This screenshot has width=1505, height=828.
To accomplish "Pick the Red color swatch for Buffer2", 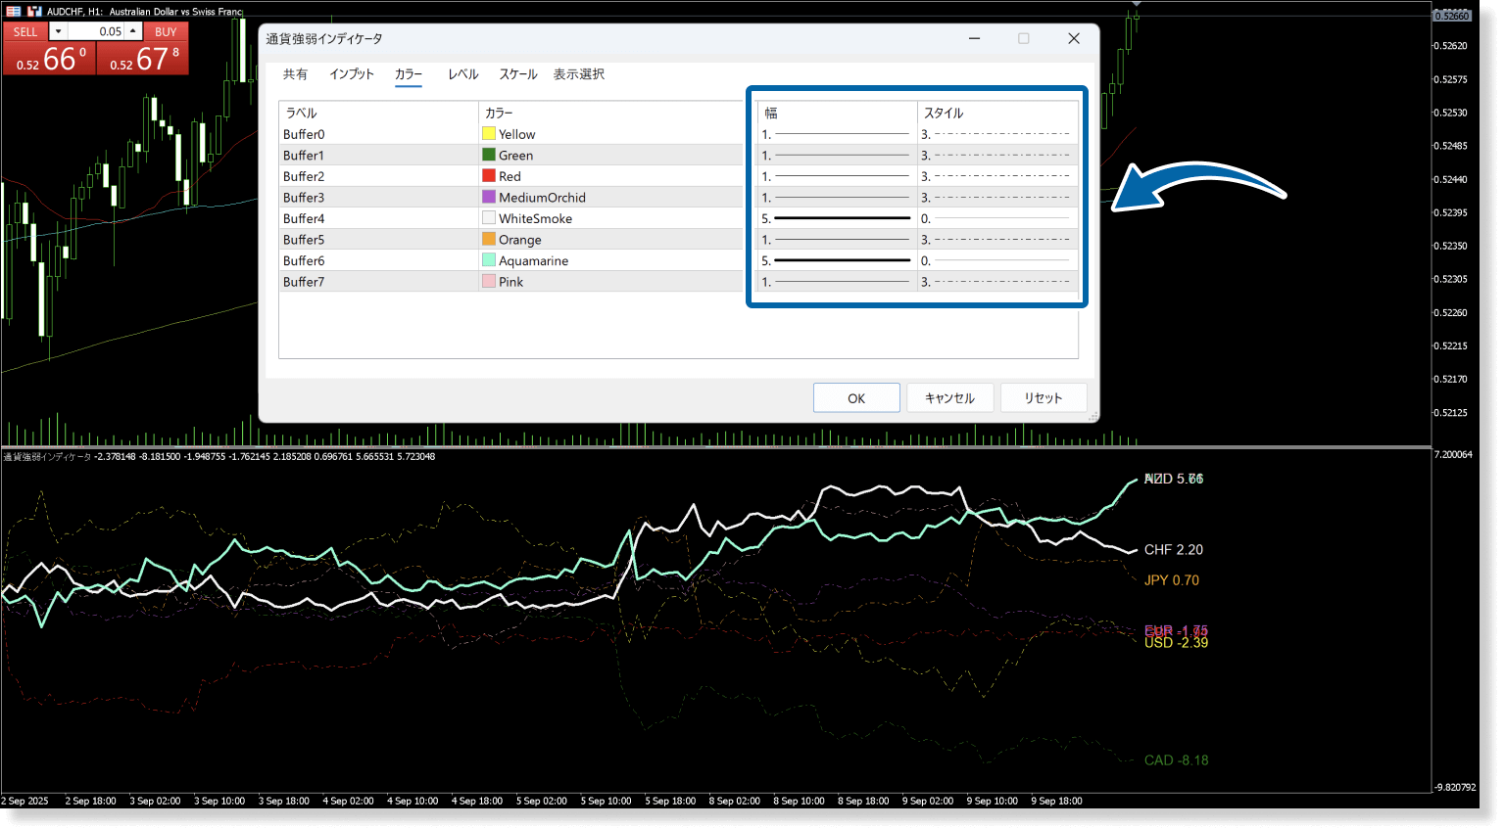I will coord(489,176).
